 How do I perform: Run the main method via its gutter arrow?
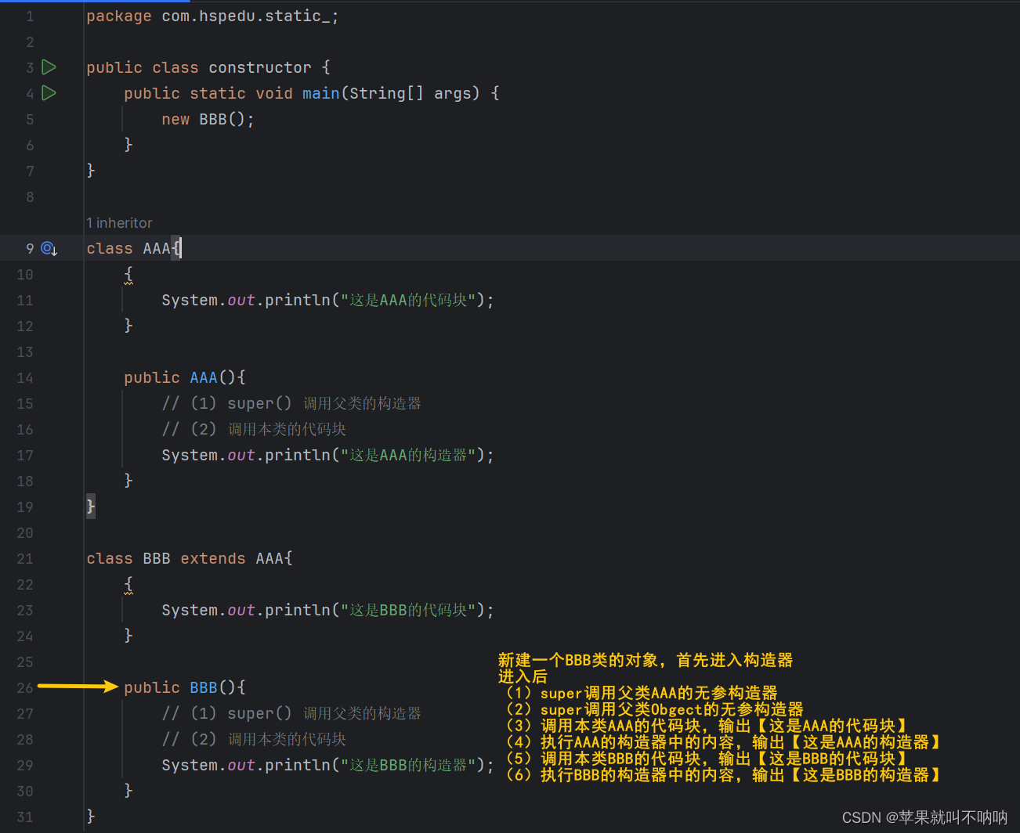(x=49, y=93)
